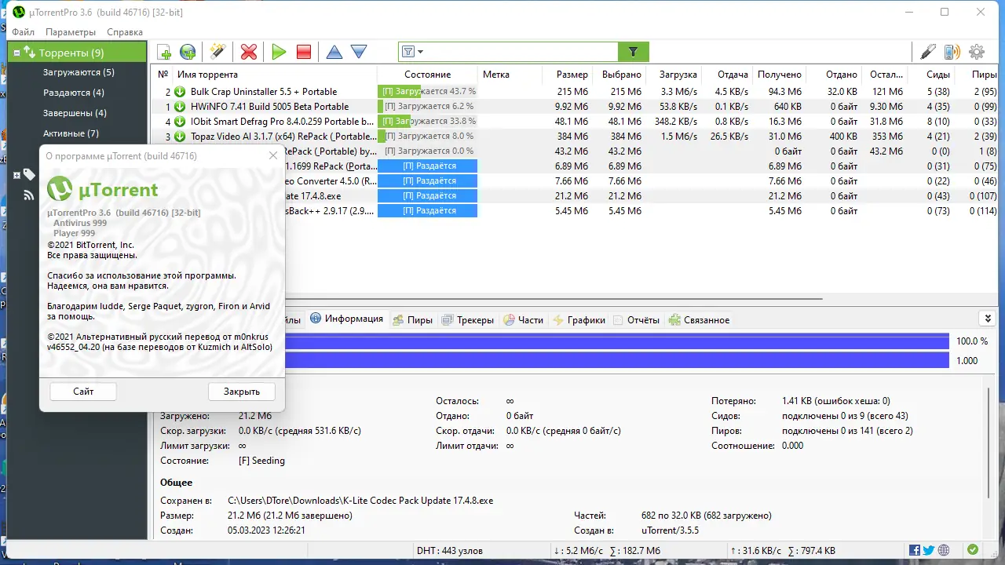Stop the selected torrent
This screenshot has height=565, width=1005.
coord(303,51)
